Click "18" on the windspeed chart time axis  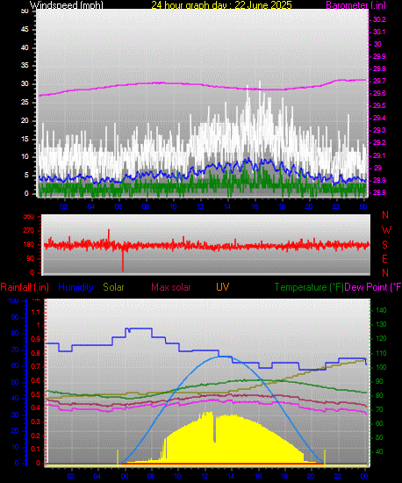282,206
